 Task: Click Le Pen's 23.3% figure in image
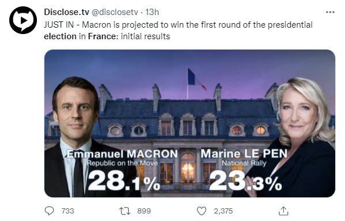click(245, 181)
